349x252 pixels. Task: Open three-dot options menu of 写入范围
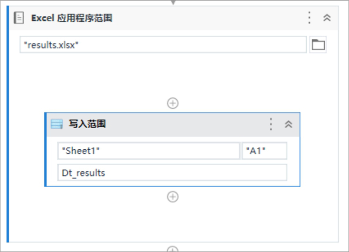[271, 124]
